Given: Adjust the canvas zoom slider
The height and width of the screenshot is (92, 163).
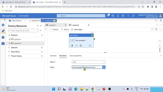Looking at the screenshot, I should tap(160, 50).
